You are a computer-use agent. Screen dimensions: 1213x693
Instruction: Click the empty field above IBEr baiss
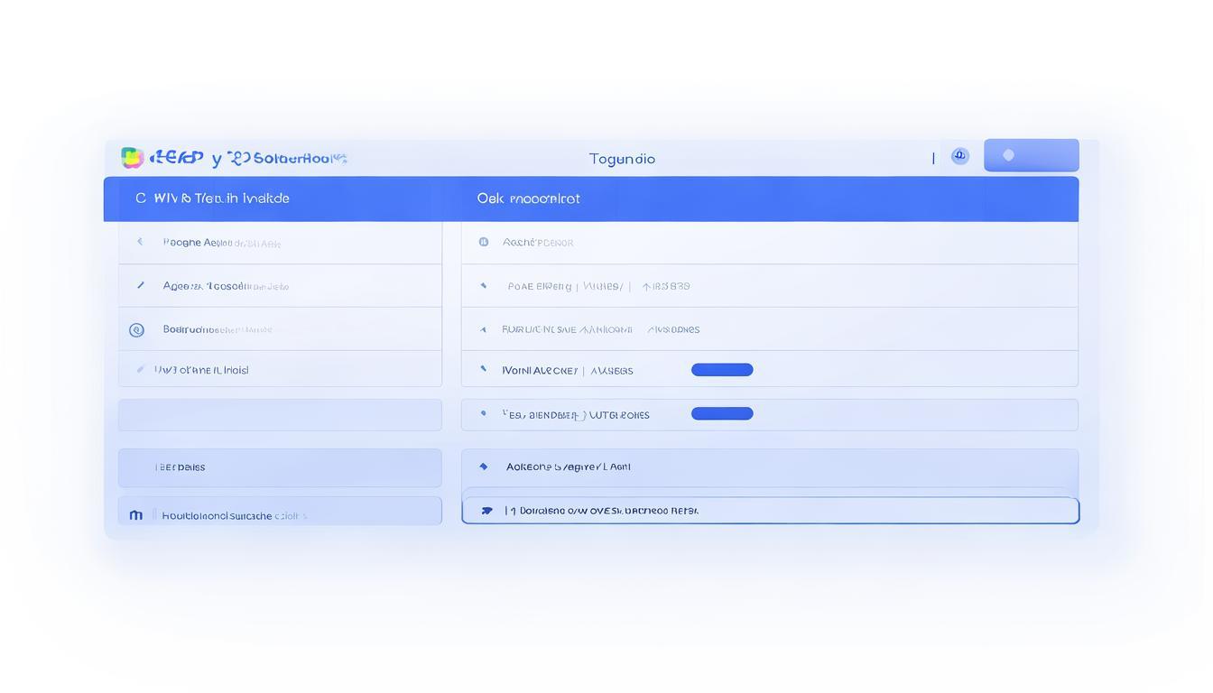(x=280, y=415)
